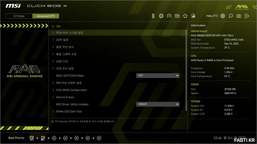Click the System 12V value 11.928 V
Screen dimensions: 257x144
229,106
